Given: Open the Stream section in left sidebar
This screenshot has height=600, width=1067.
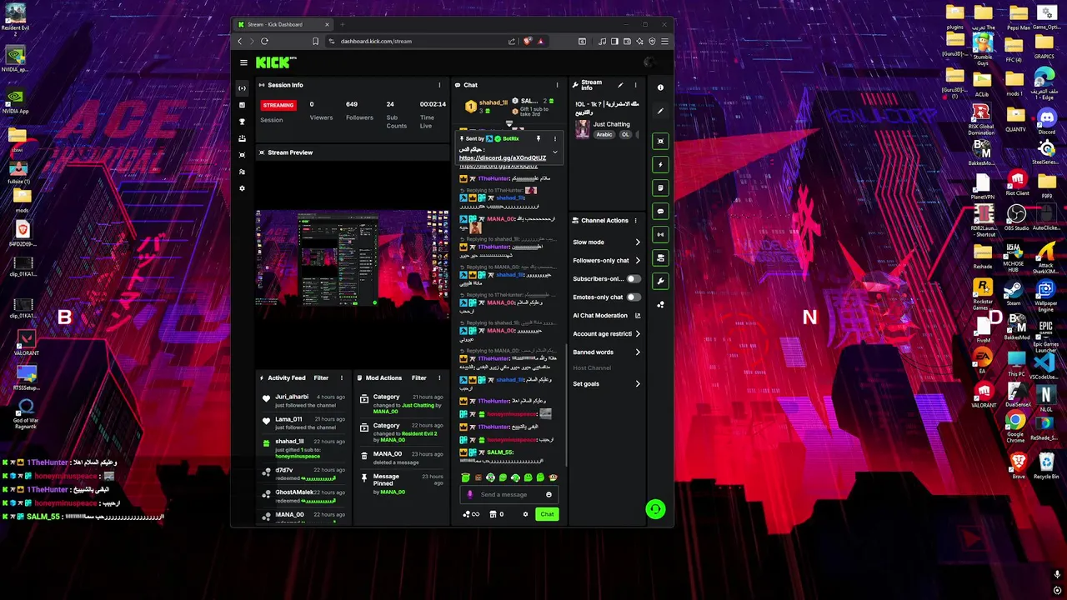Looking at the screenshot, I should (x=242, y=88).
